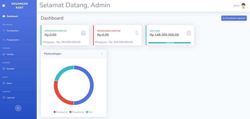Toggle Sisa legend item in chart
The height and width of the screenshot is (119, 250).
89,112
